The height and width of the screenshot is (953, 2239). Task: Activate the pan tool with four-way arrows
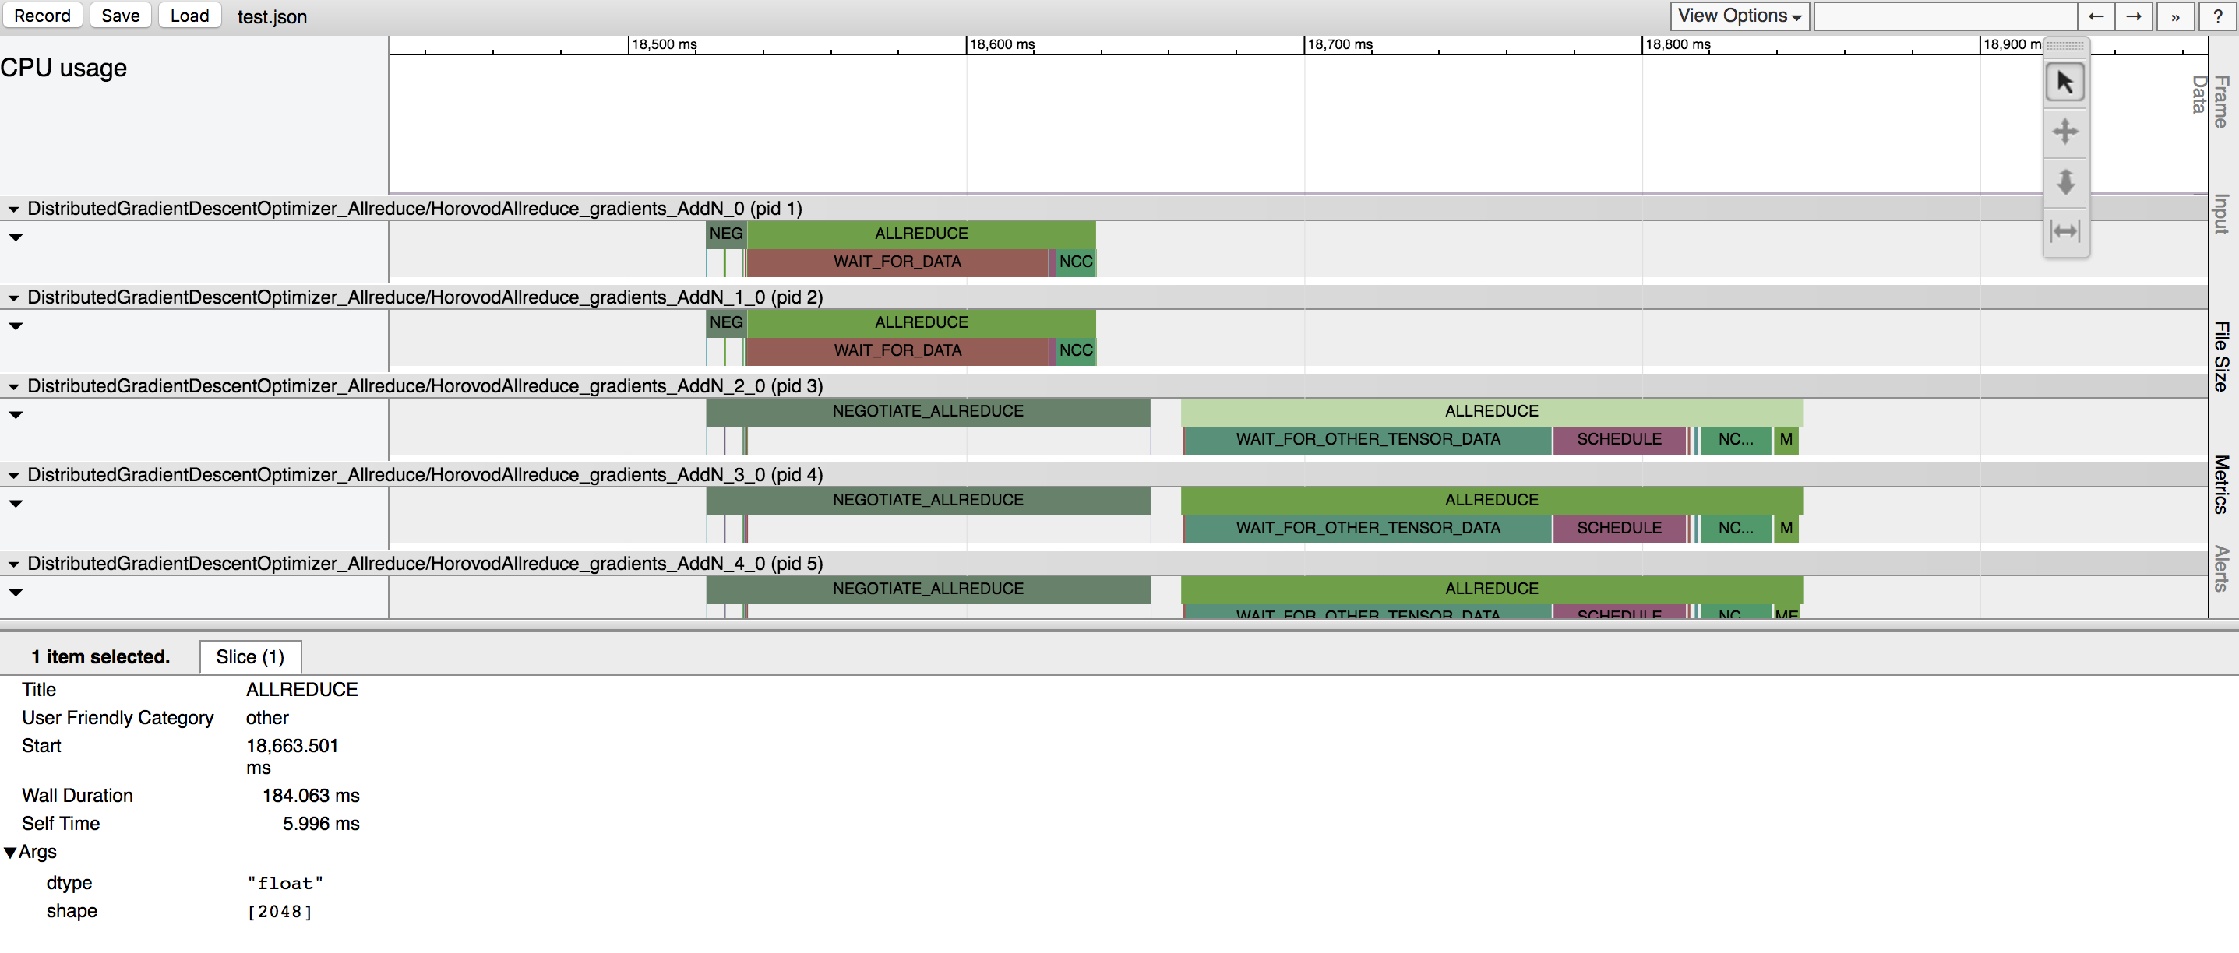pos(2066,132)
